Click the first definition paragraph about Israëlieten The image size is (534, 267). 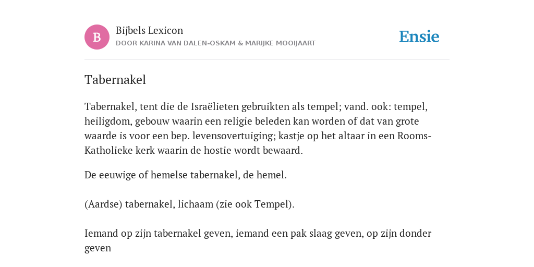pos(258,128)
